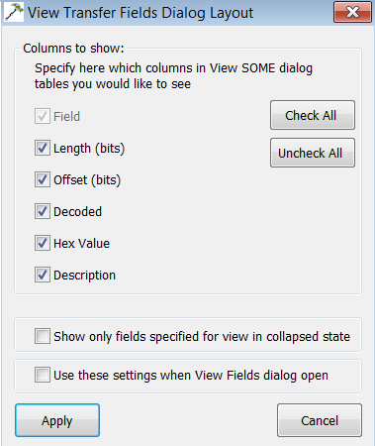
Task: Click the "Use these settings" label text
Action: click(191, 376)
